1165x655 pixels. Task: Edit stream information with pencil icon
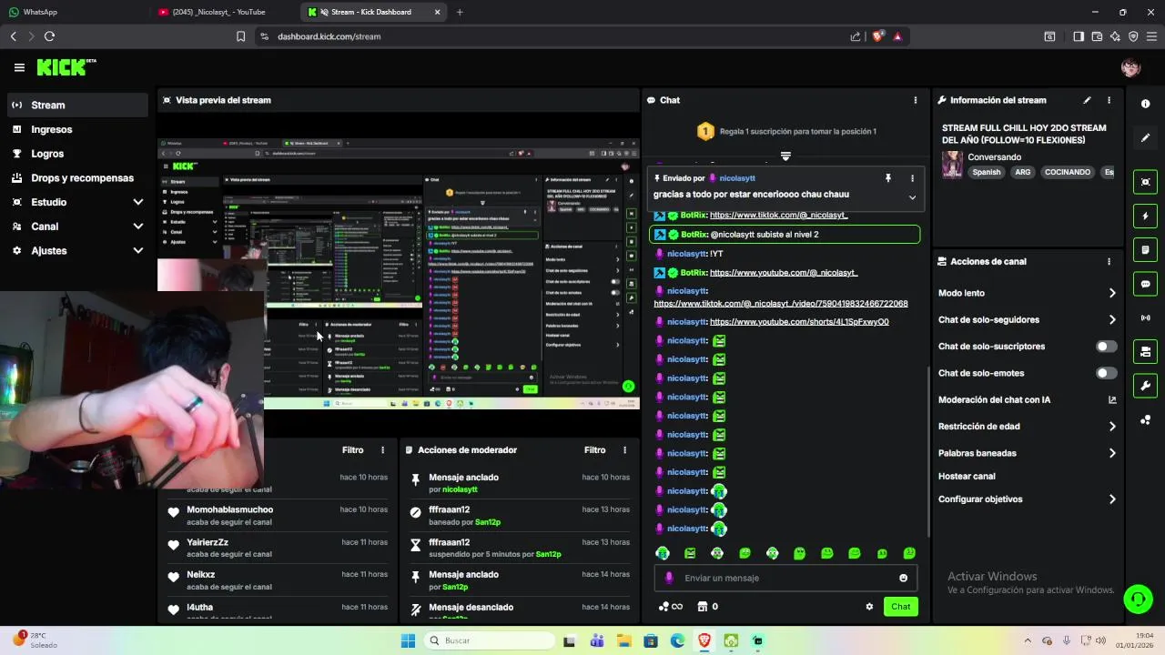click(1087, 100)
